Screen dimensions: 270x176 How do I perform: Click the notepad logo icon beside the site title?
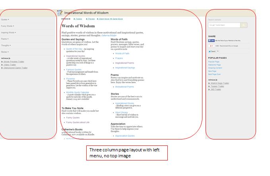[x=60, y=13]
